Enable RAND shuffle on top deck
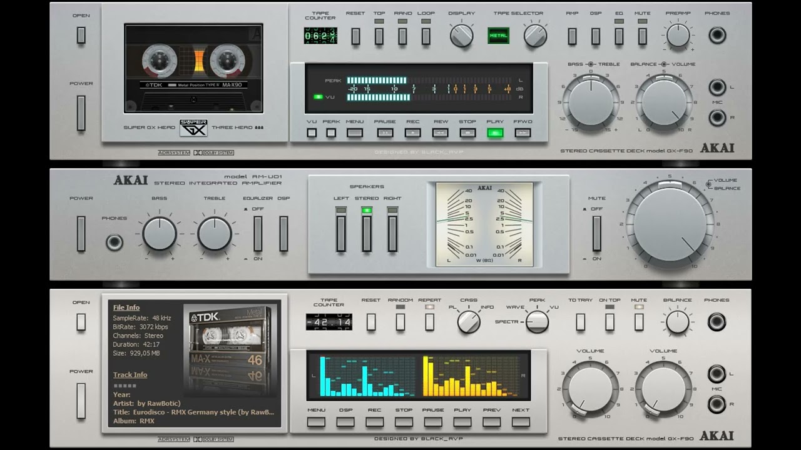 pyautogui.click(x=402, y=36)
